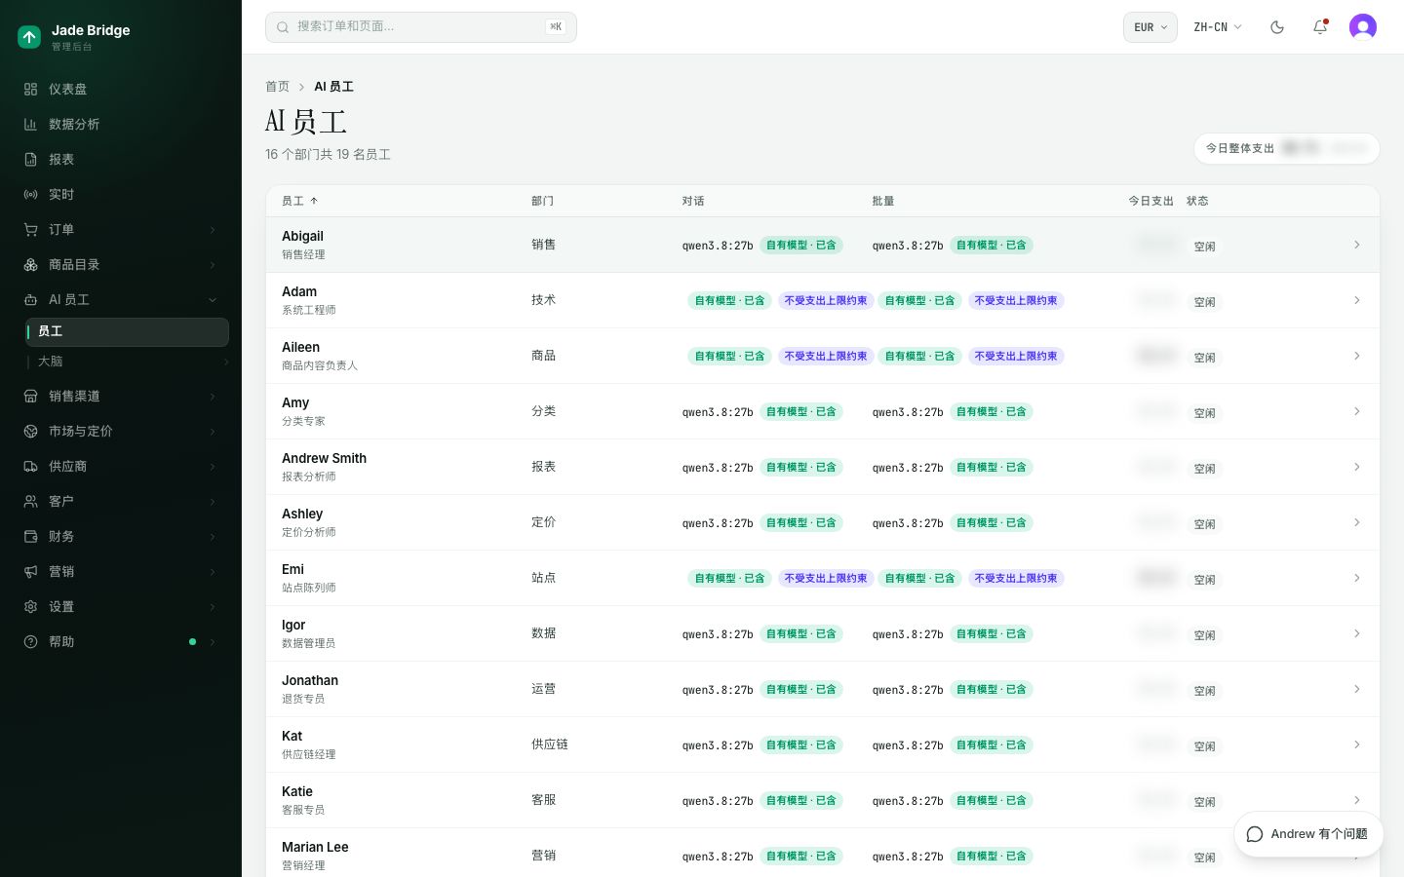Screen dimensions: 1404x877
Task: Open the EUR currency dropdown
Action: point(1150,27)
